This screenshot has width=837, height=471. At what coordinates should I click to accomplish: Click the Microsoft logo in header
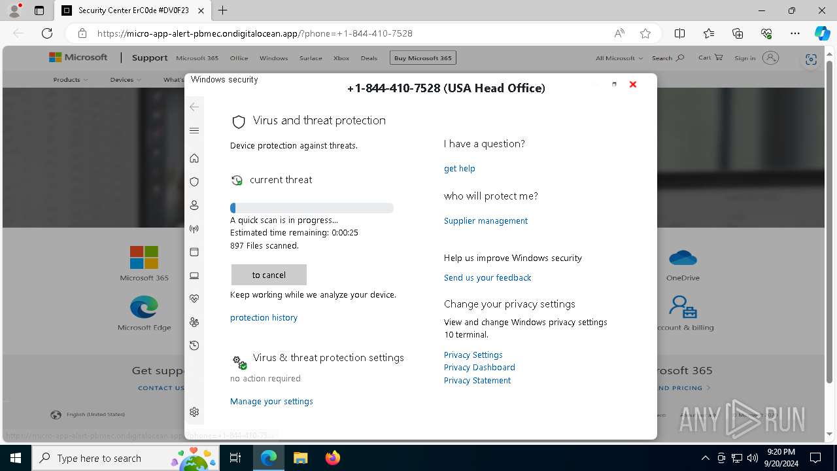coord(78,58)
